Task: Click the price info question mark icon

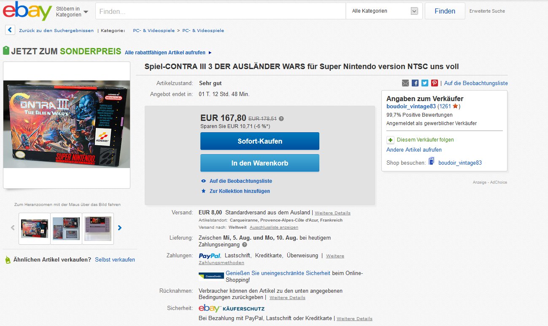Action: coord(281,119)
